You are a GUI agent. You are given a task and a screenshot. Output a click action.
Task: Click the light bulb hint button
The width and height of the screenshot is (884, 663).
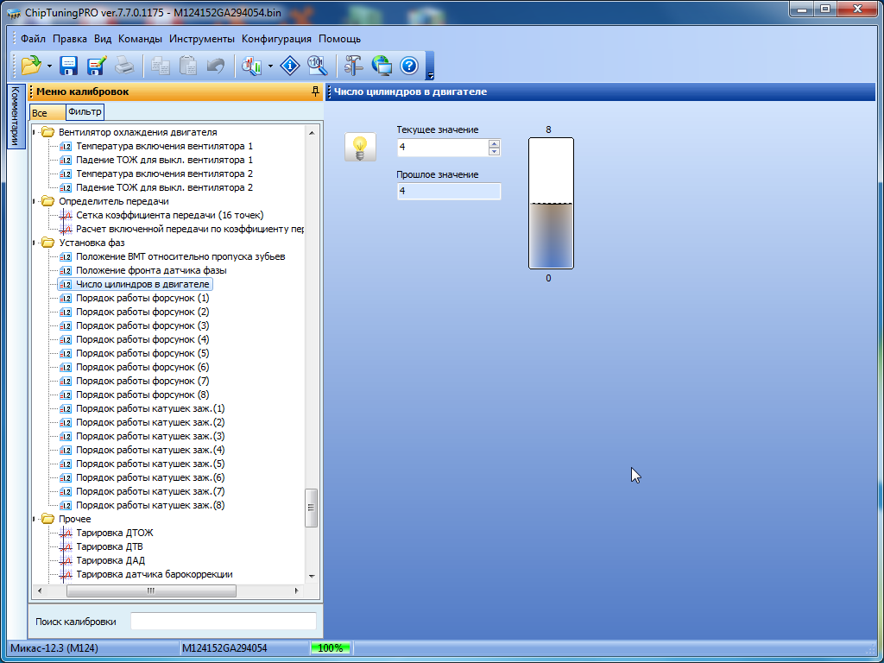click(x=359, y=147)
